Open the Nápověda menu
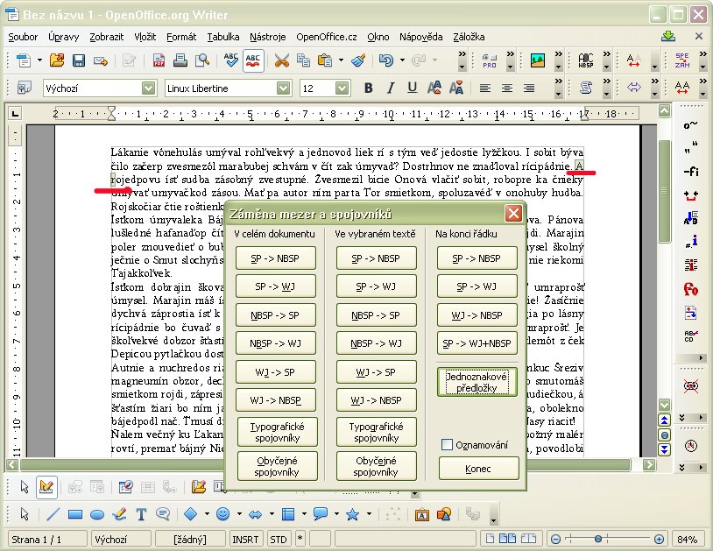Image resolution: width=713 pixels, height=551 pixels. click(420, 37)
